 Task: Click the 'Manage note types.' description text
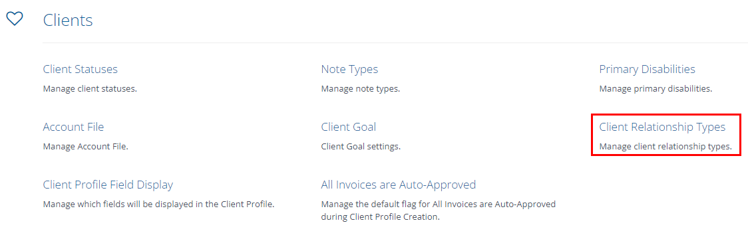point(361,88)
